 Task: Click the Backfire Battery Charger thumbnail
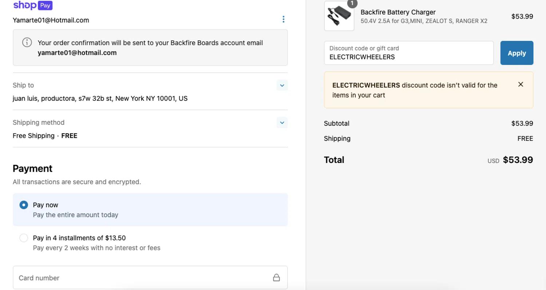(339, 16)
